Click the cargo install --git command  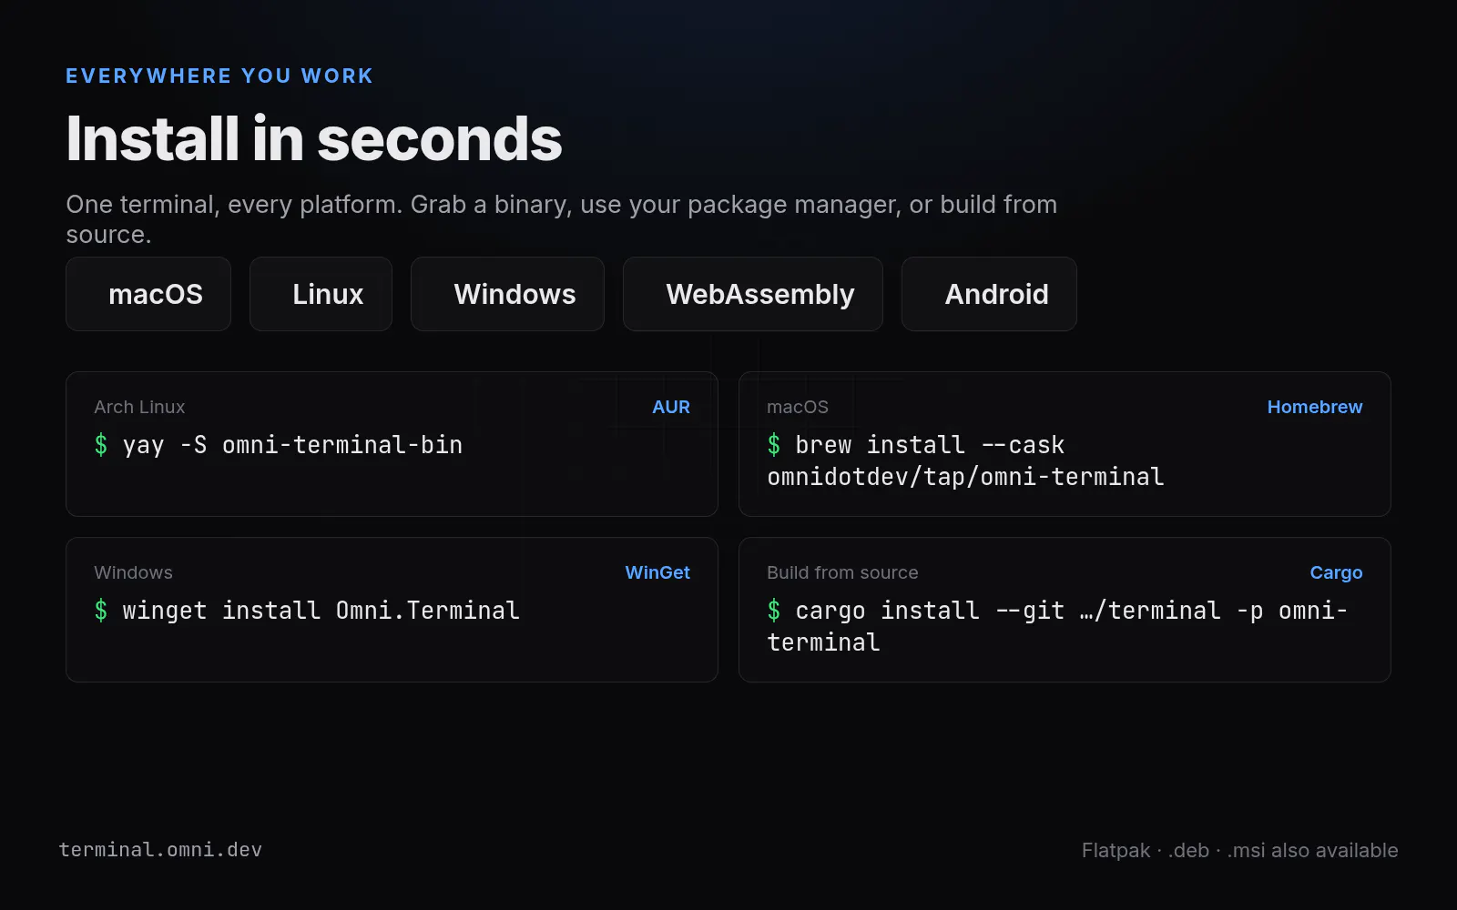[1057, 626]
